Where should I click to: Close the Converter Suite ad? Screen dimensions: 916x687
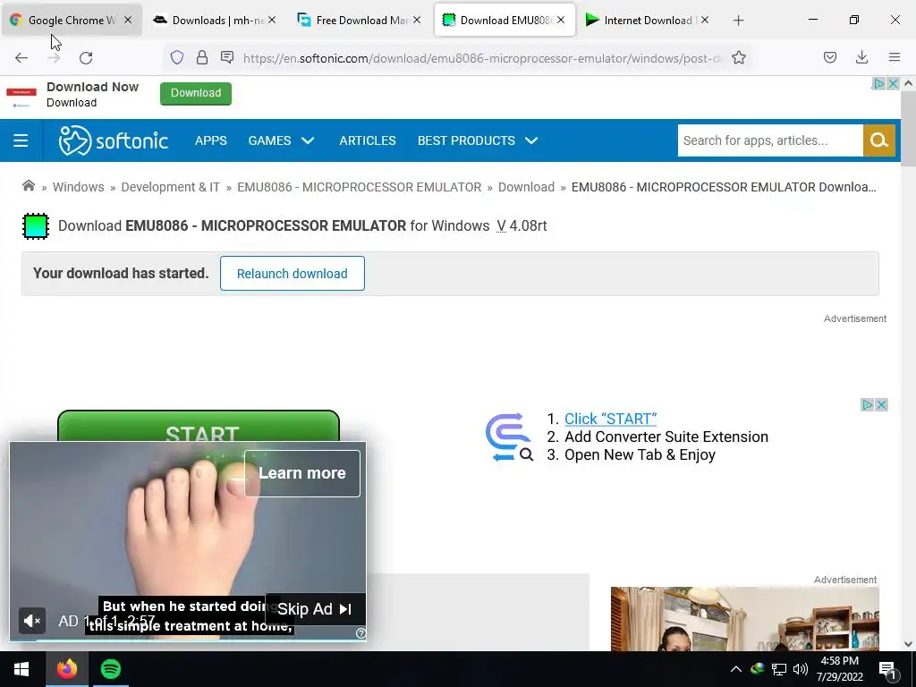882,405
